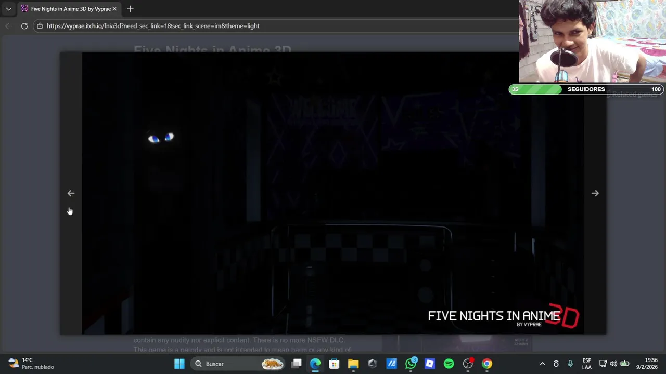Switch to the Five Nights in Anime 3D tab
Viewport: 666px width, 374px height.
point(68,9)
